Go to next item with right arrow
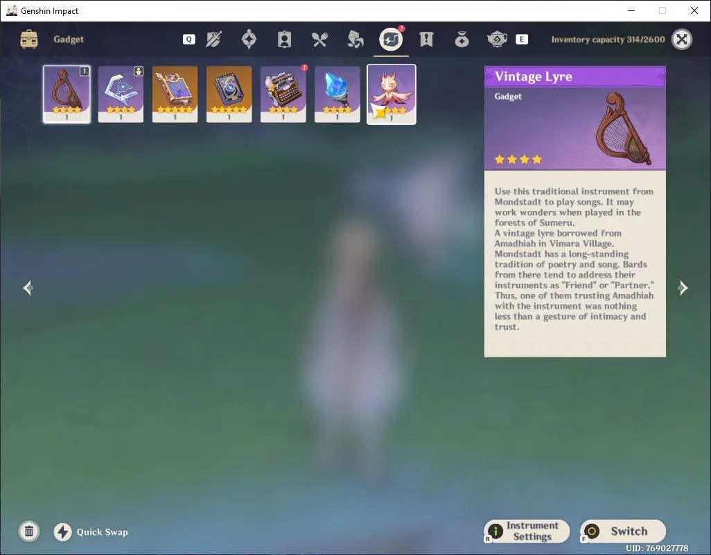This screenshot has height=555, width=711. (x=683, y=288)
